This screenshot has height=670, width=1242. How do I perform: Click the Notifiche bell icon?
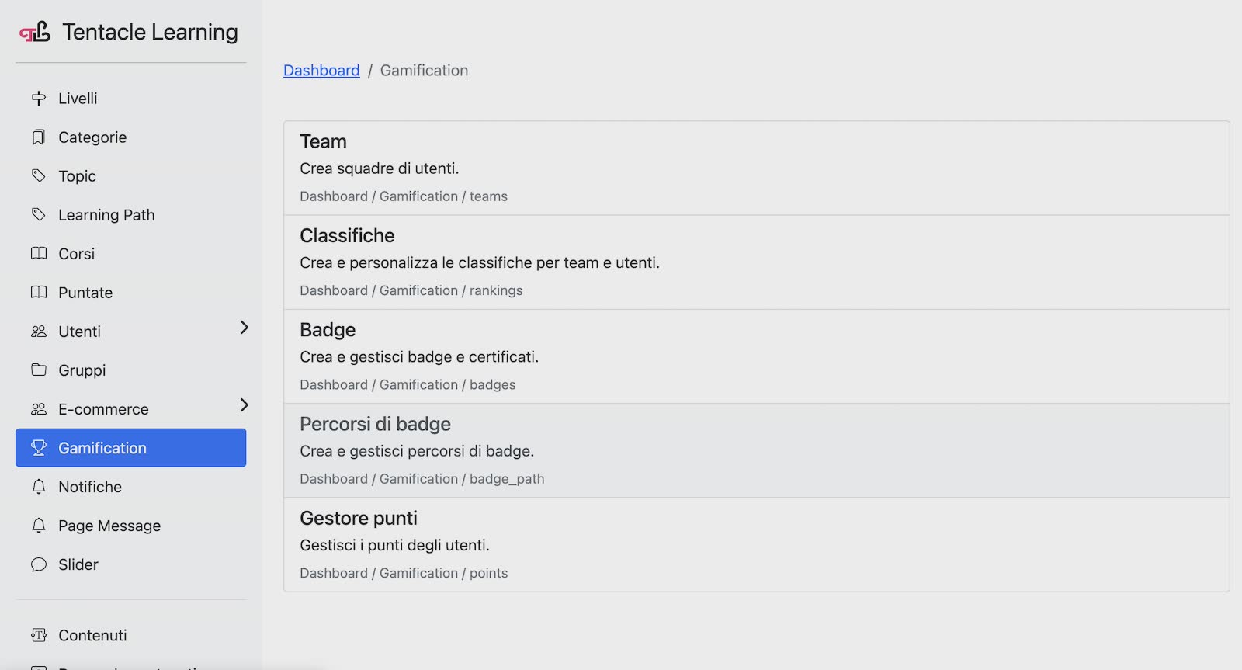coord(39,487)
